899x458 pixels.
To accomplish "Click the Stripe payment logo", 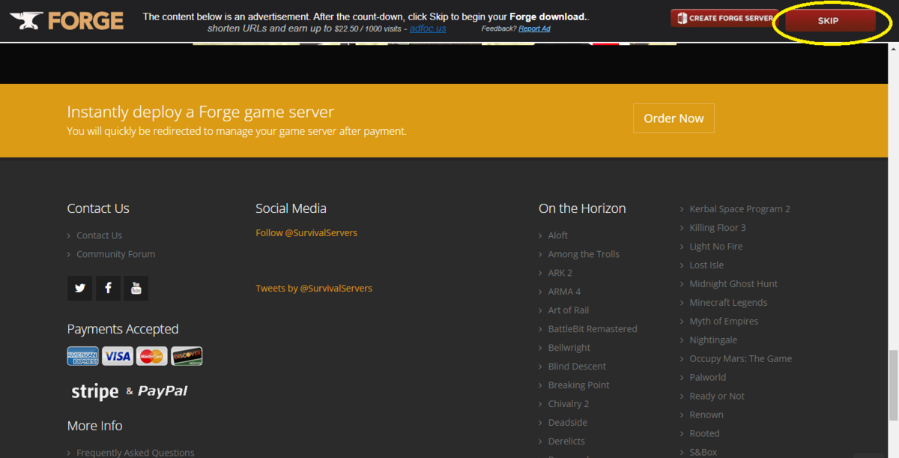I will 94,391.
